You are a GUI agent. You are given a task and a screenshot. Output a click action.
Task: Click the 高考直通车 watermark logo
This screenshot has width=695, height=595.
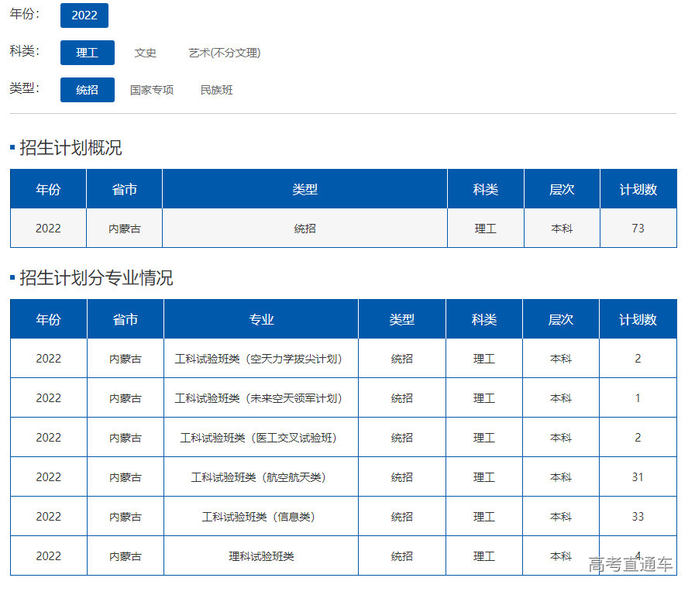[629, 565]
